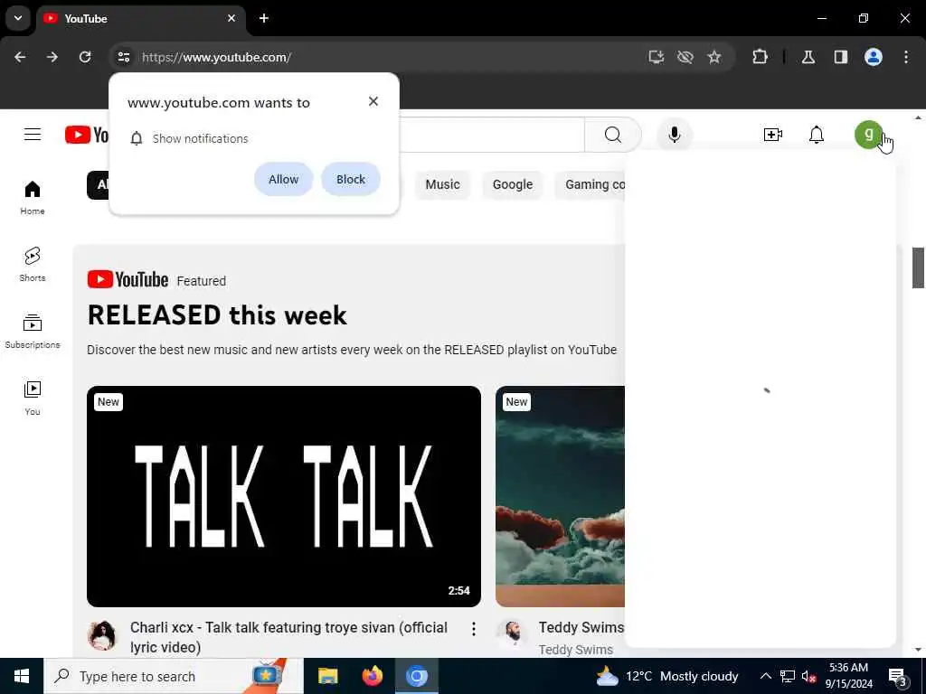926x694 pixels.
Task: Open the You section in sidebar
Action: [33, 398]
